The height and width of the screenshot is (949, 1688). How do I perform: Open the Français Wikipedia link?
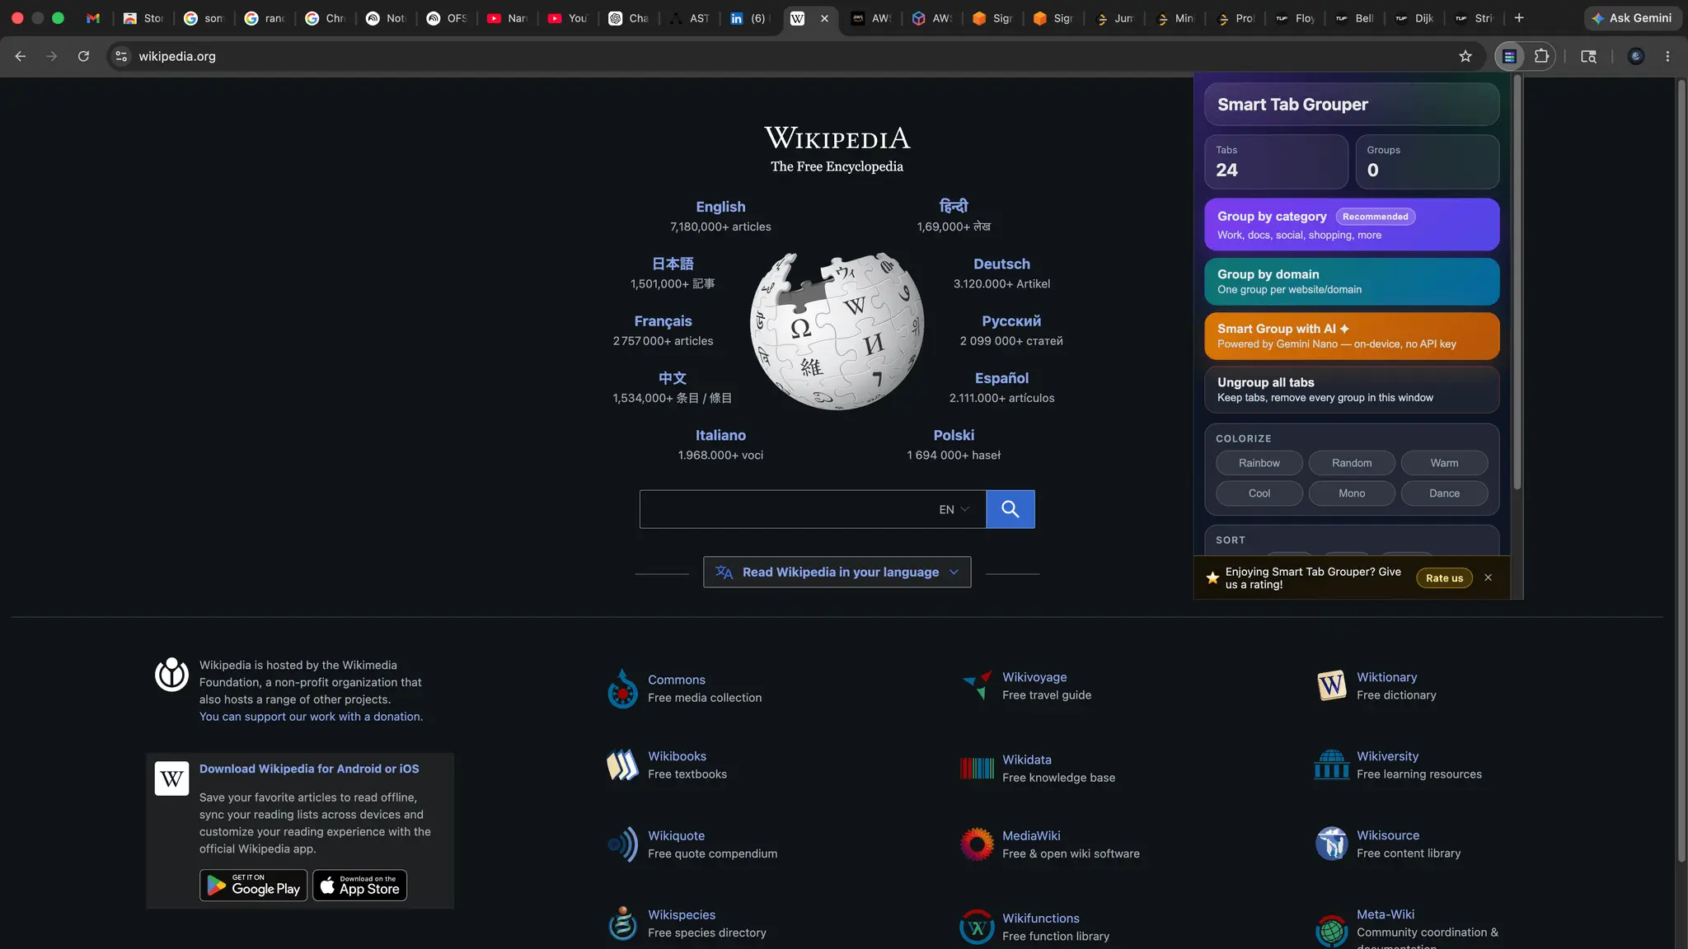[x=663, y=321]
